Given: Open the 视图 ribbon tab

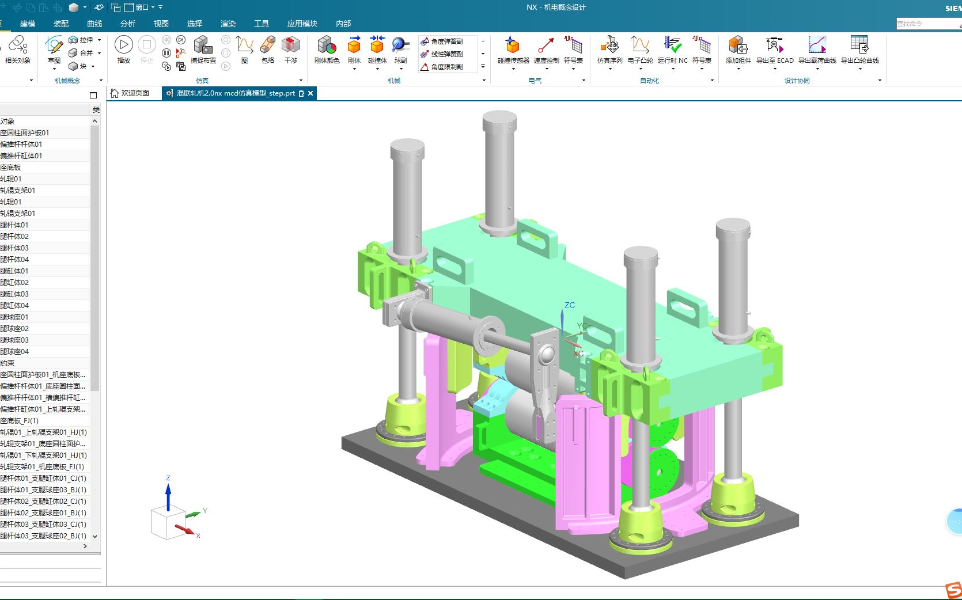Looking at the screenshot, I should (161, 24).
